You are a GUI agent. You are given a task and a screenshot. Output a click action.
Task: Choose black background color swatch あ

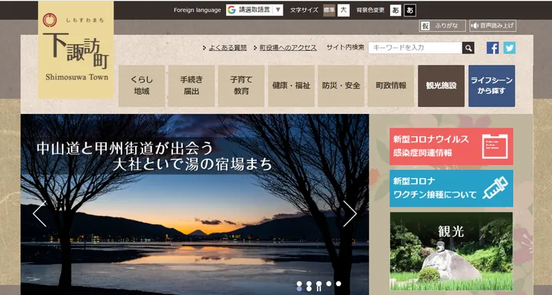[x=410, y=10]
